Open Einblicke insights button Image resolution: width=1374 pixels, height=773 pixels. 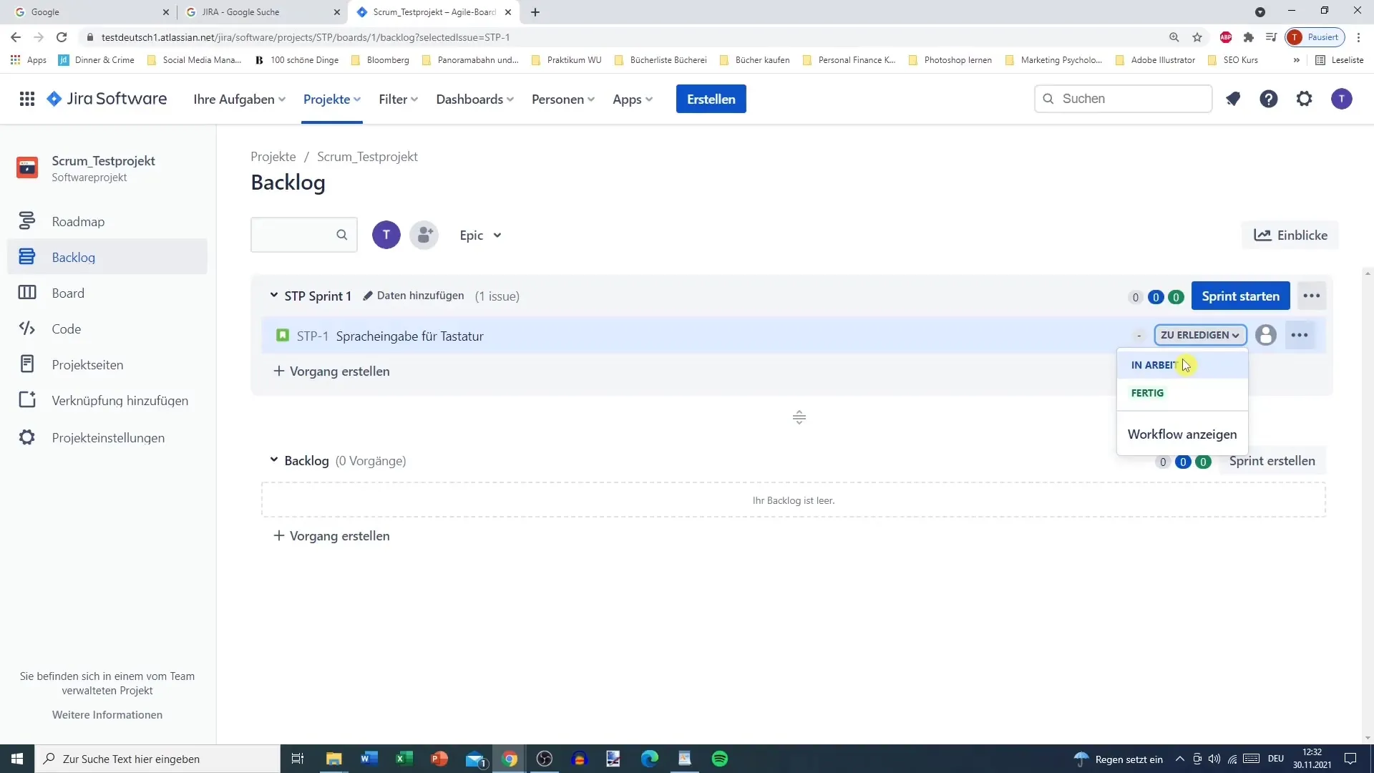[x=1290, y=235]
